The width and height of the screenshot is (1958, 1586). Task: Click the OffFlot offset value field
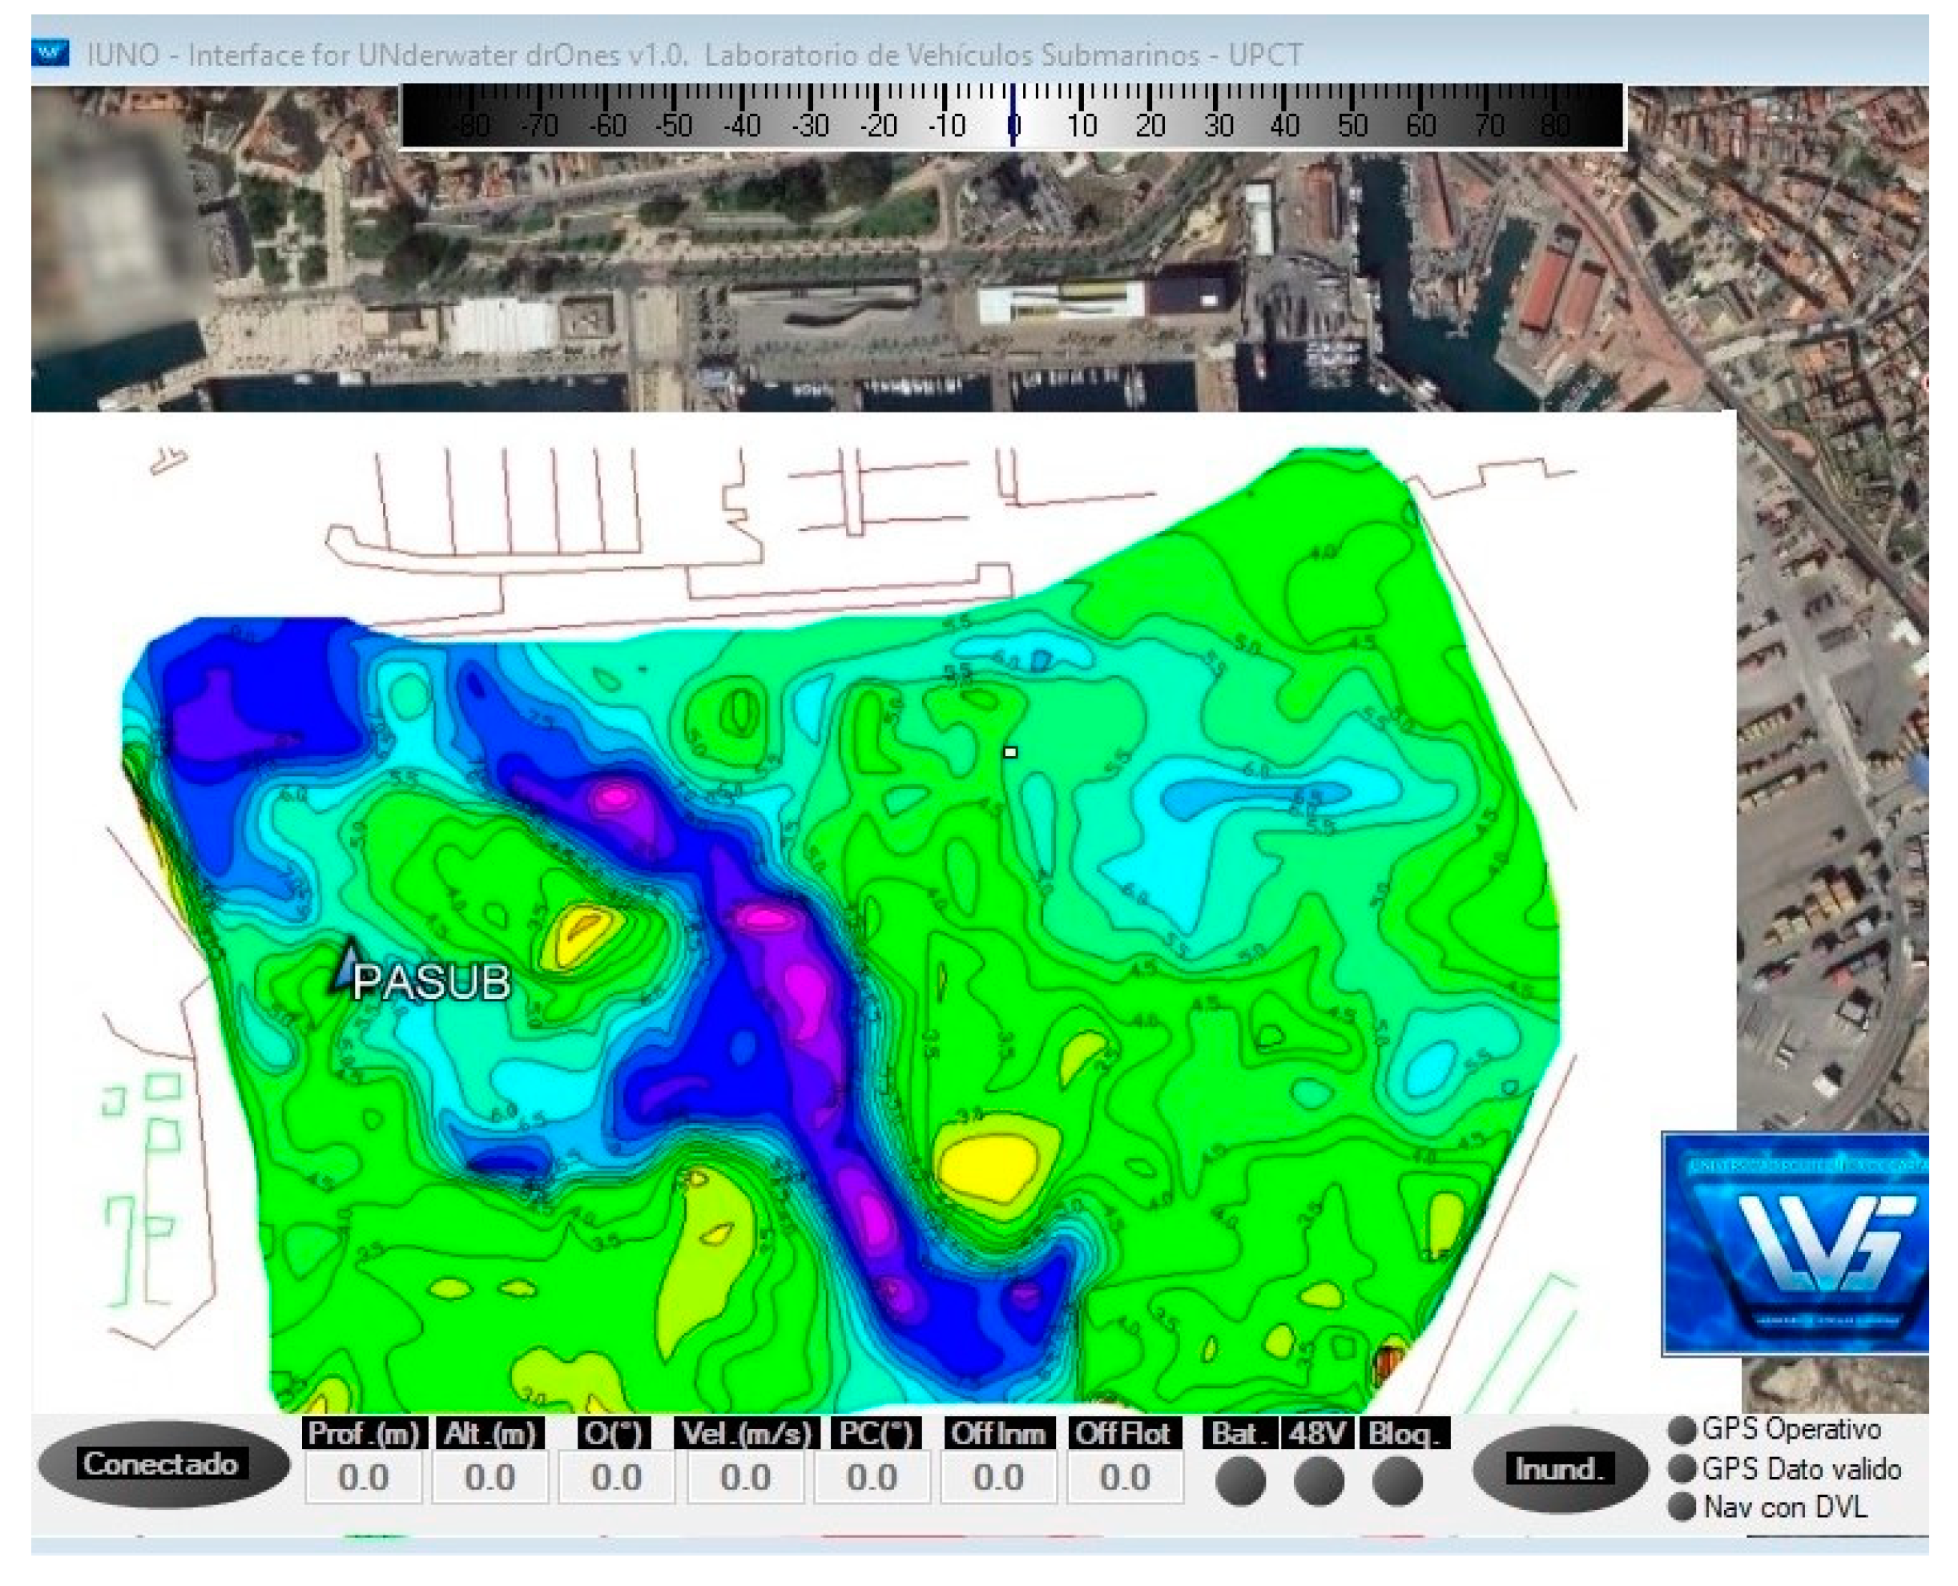click(1124, 1477)
